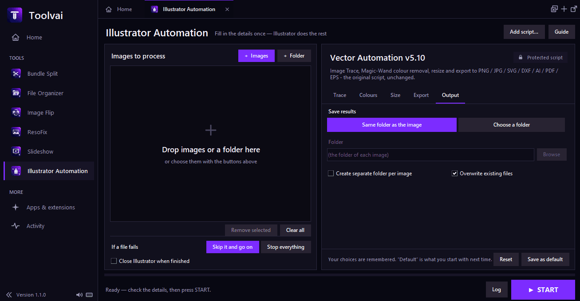The width and height of the screenshot is (580, 301).
Task: Close all tabs using the stacked-windows icon
Action: [554, 9]
